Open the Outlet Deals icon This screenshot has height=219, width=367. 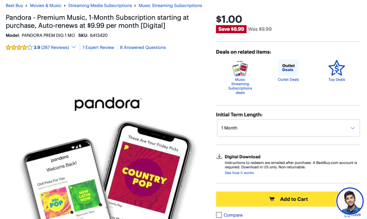pos(288,68)
